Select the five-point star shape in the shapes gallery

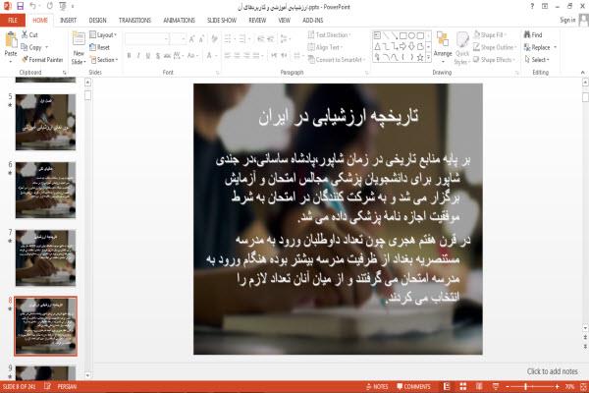(420, 57)
